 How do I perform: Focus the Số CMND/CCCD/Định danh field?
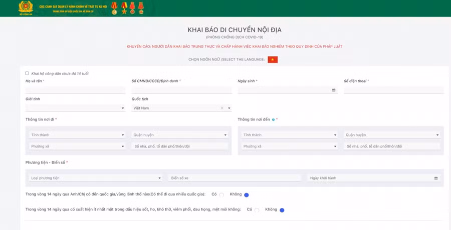[x=182, y=90]
